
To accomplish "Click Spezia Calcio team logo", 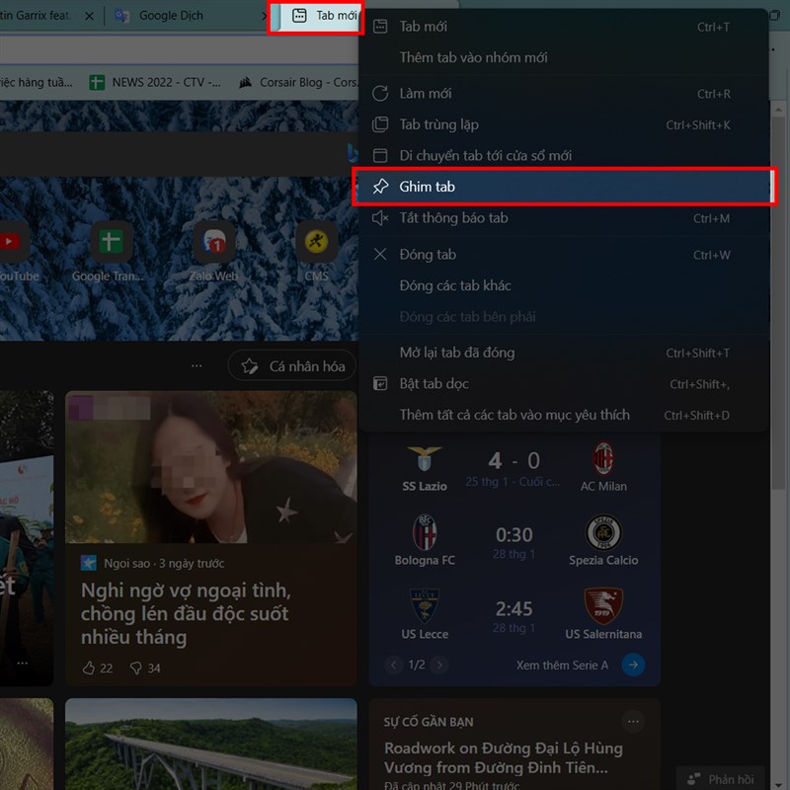I will (603, 532).
